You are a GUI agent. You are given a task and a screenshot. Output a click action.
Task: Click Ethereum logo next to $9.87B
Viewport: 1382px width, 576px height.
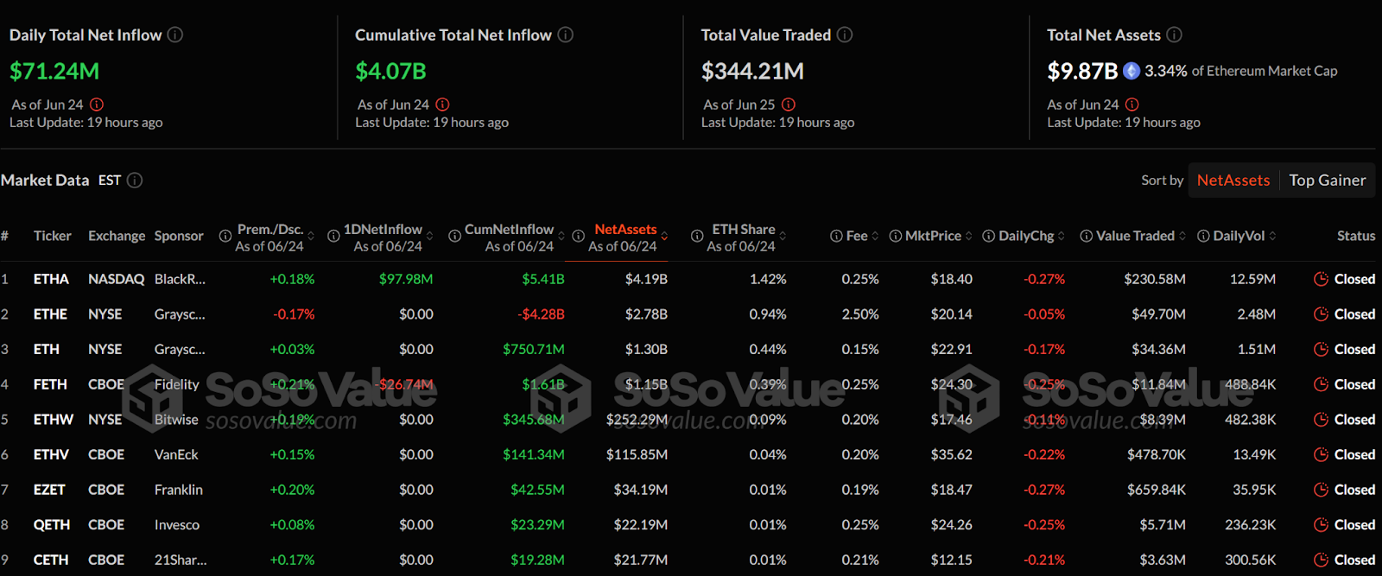[x=1132, y=71]
